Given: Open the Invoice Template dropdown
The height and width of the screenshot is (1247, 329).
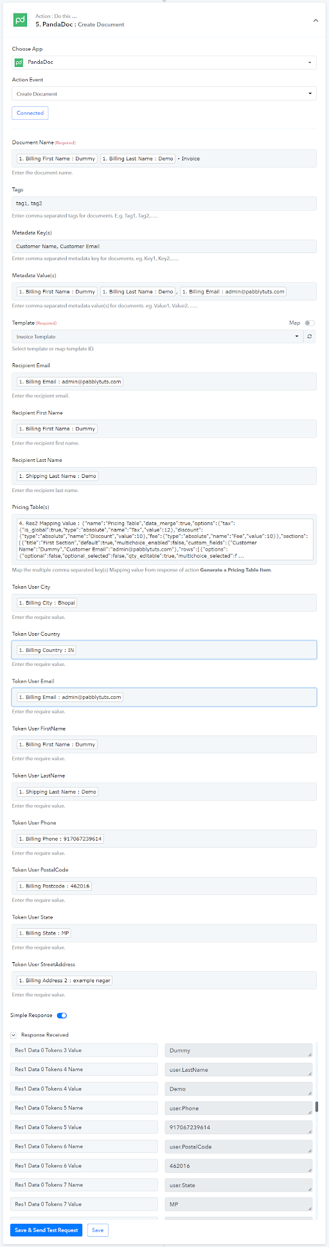Looking at the screenshot, I should pos(158,336).
